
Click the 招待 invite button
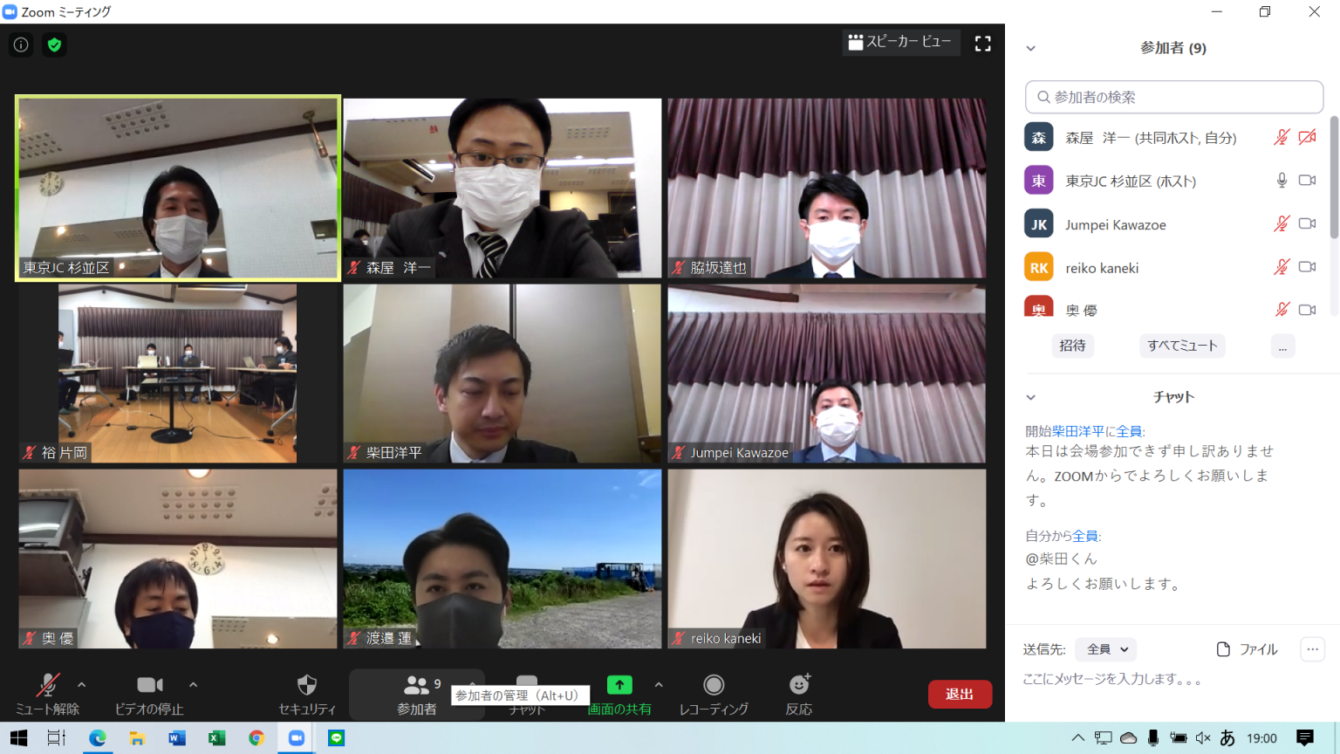1072,346
